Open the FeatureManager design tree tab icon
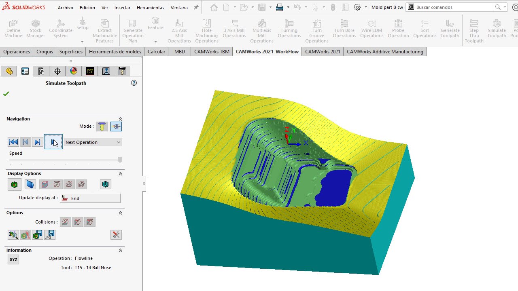Viewport: 518px width, 291px height. click(x=9, y=71)
